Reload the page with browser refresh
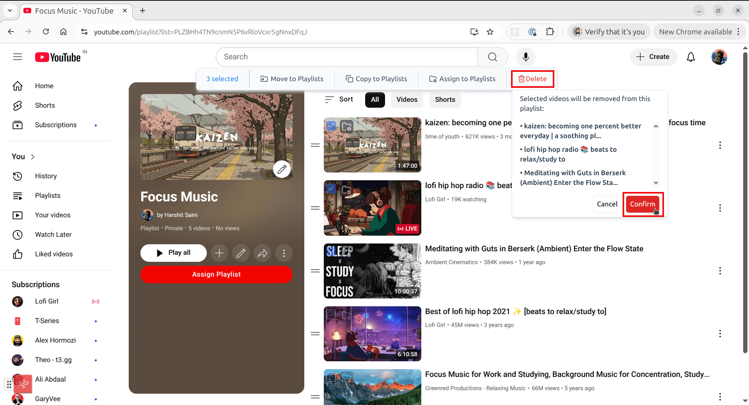 (46, 32)
